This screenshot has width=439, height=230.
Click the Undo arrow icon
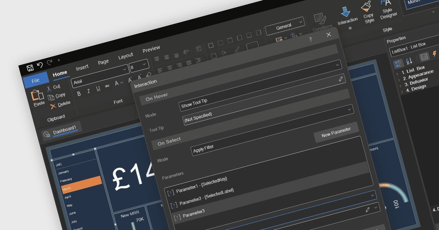(x=40, y=65)
